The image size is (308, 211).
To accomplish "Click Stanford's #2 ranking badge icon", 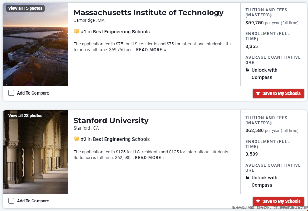I will (x=77, y=139).
